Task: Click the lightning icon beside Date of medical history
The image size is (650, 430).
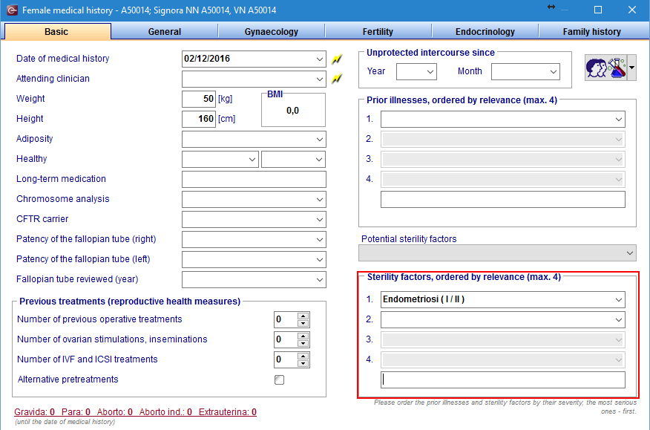Action: click(x=337, y=59)
